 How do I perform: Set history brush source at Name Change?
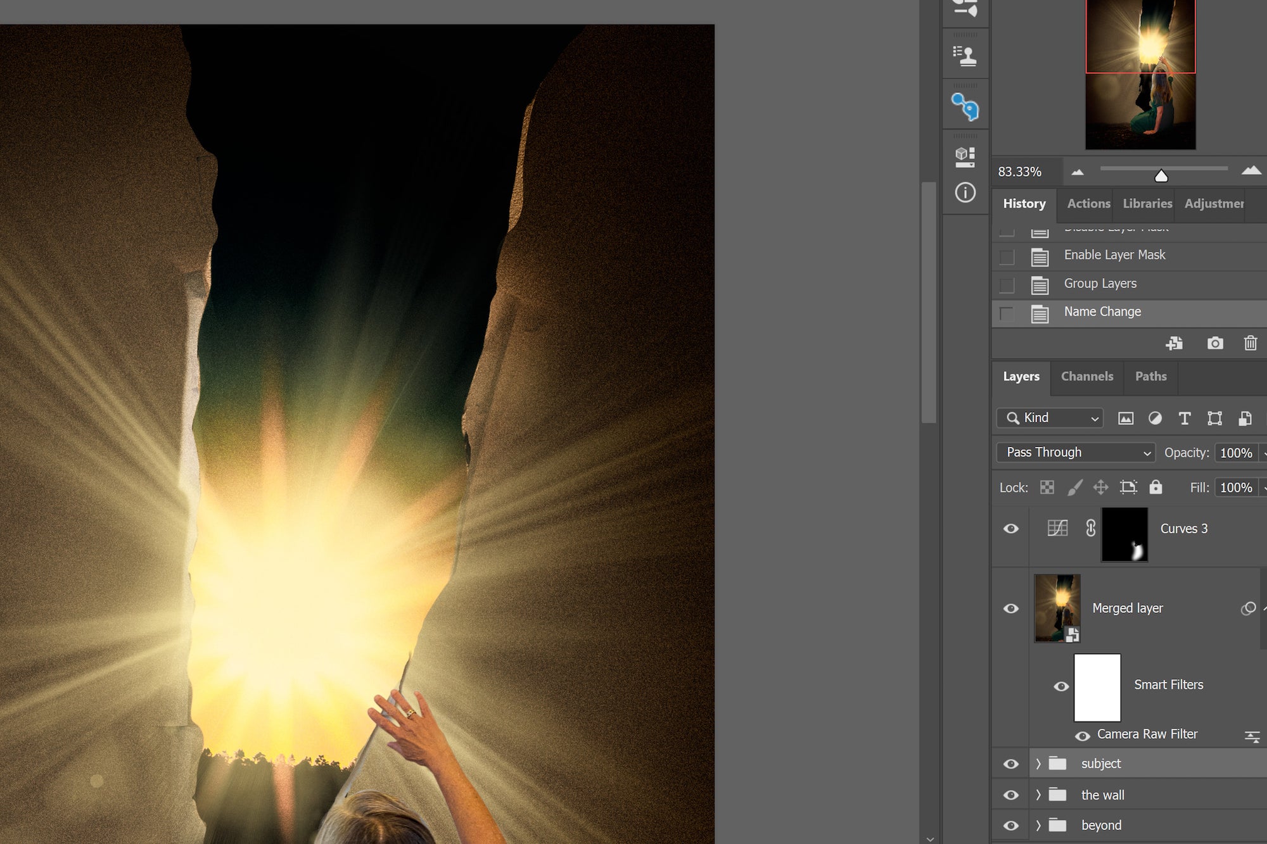point(1007,313)
